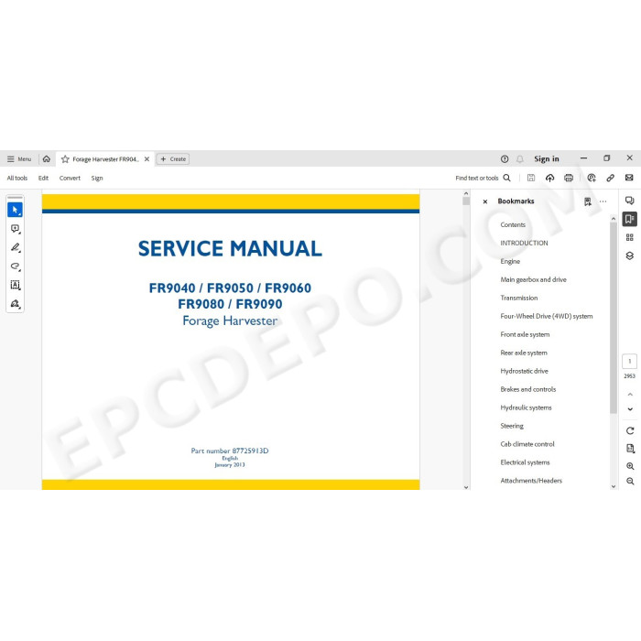Open Four-Wheel Drive (4WD) system bookmark

547,316
